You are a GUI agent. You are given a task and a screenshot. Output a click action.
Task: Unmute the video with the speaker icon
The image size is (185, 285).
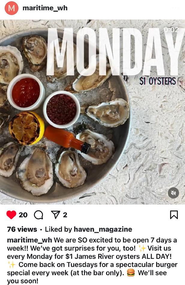click(173, 193)
